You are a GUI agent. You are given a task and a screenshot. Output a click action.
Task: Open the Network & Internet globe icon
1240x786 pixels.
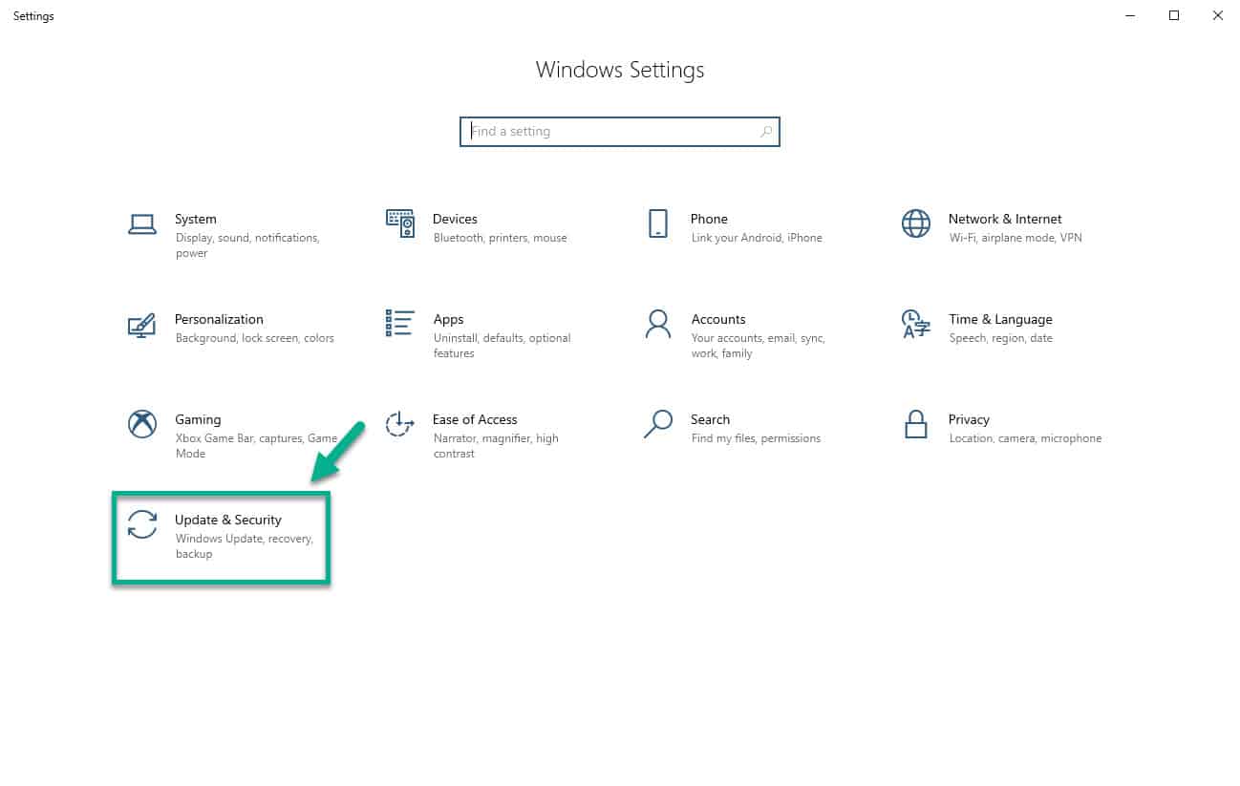pos(916,223)
